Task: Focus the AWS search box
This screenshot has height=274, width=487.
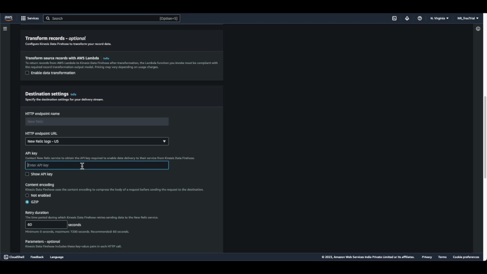Action: [112, 18]
